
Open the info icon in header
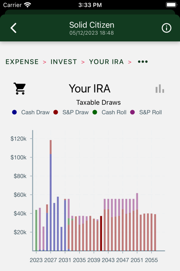166,28
